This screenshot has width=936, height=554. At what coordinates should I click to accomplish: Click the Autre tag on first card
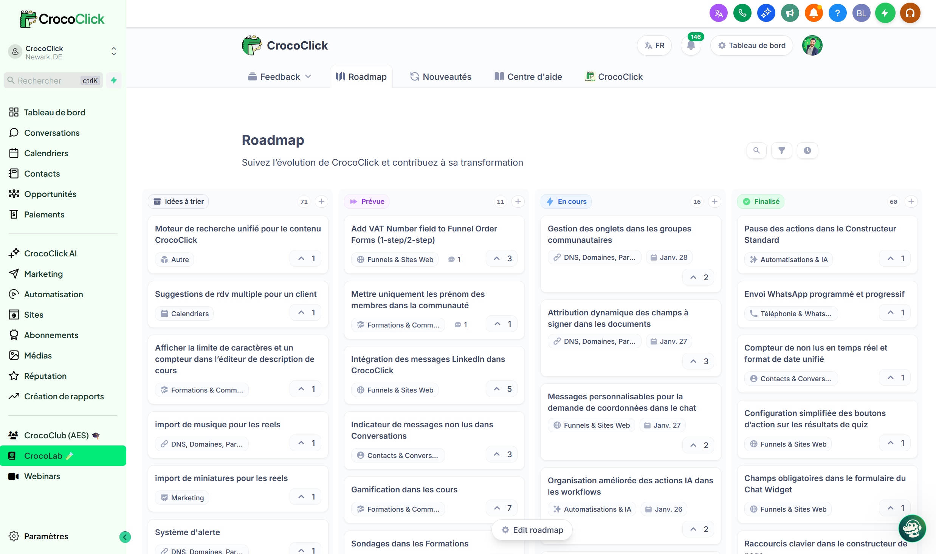click(174, 259)
